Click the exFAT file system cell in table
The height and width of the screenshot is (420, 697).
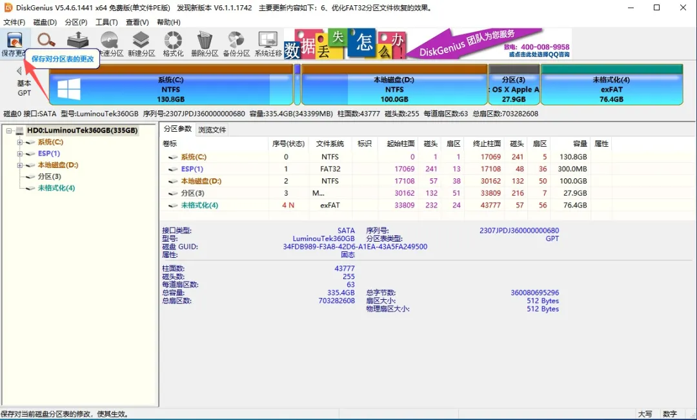pos(330,205)
